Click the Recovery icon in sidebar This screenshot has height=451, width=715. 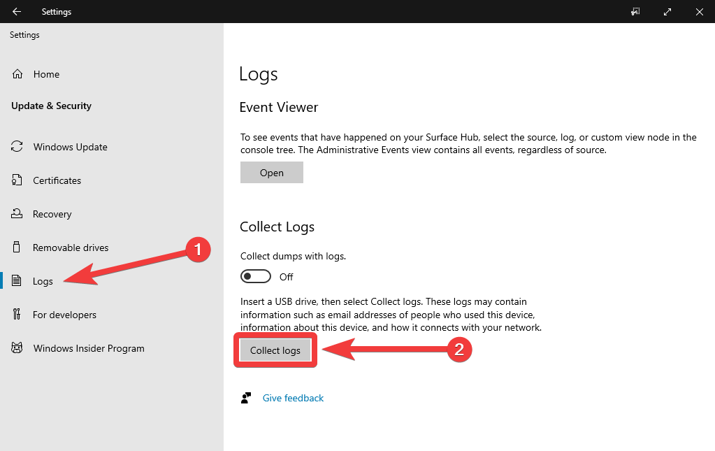(17, 213)
